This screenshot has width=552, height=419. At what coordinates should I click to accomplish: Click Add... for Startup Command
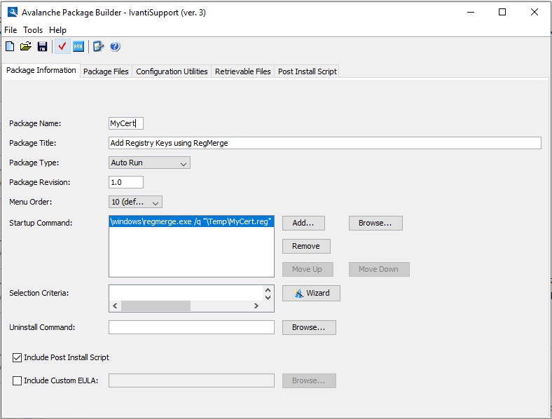coord(303,224)
